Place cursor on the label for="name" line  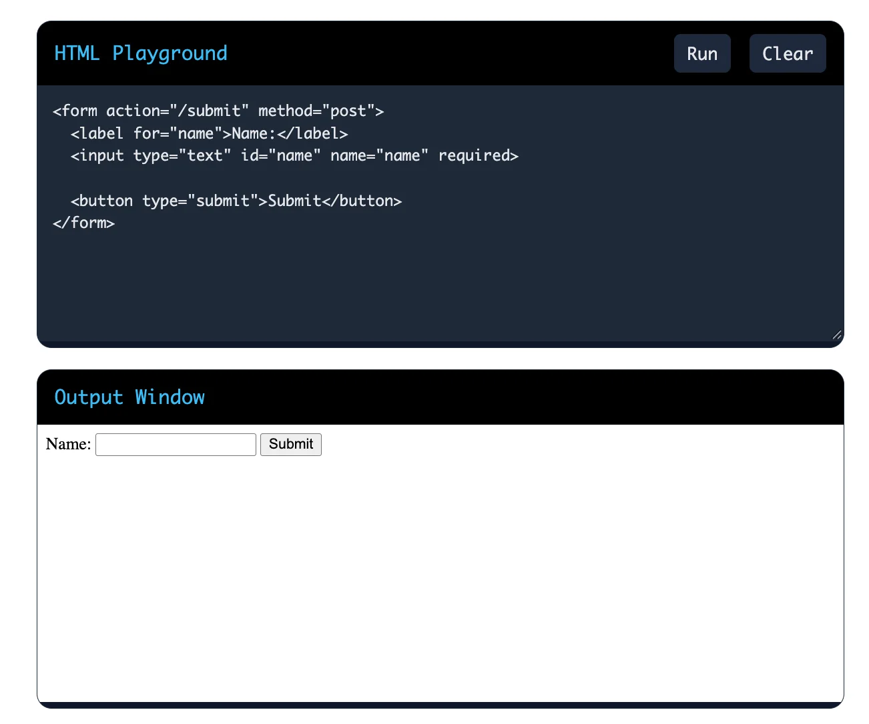coord(210,133)
